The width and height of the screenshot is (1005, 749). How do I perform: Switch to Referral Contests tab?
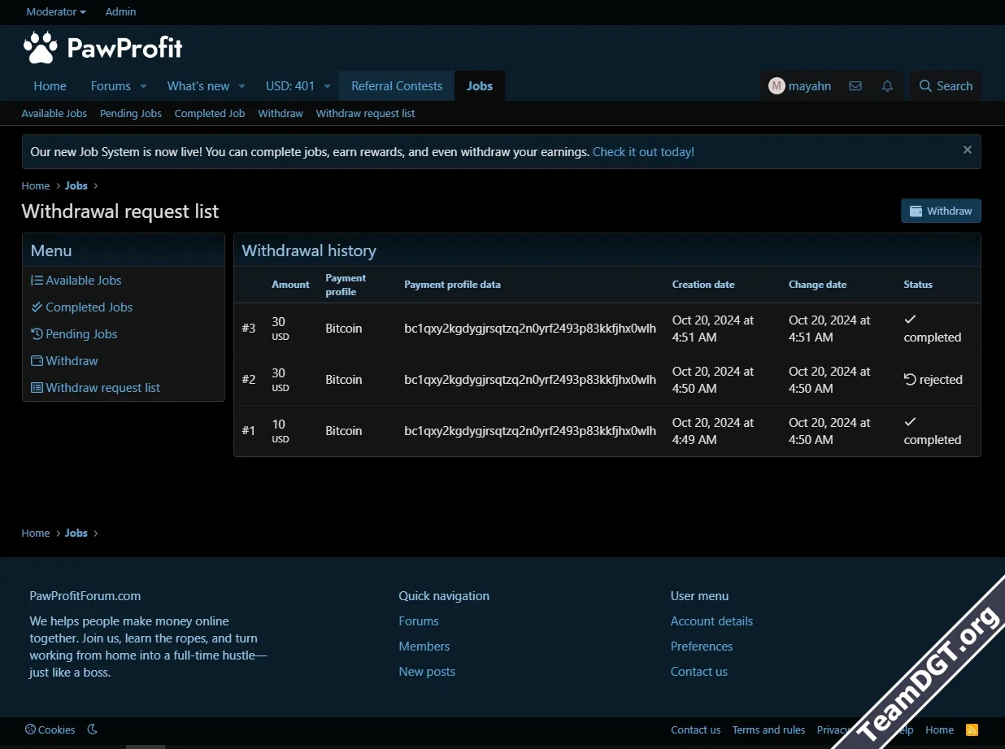coord(397,86)
